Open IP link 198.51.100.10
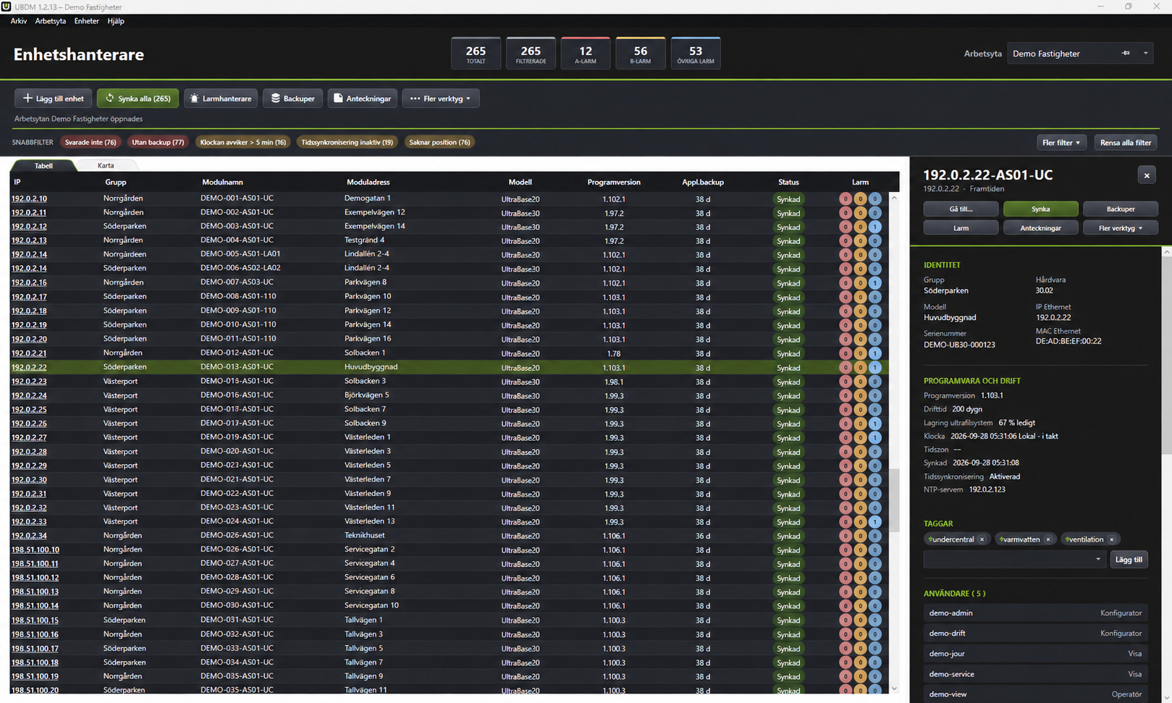Viewport: 1172px width, 703px height. click(35, 550)
